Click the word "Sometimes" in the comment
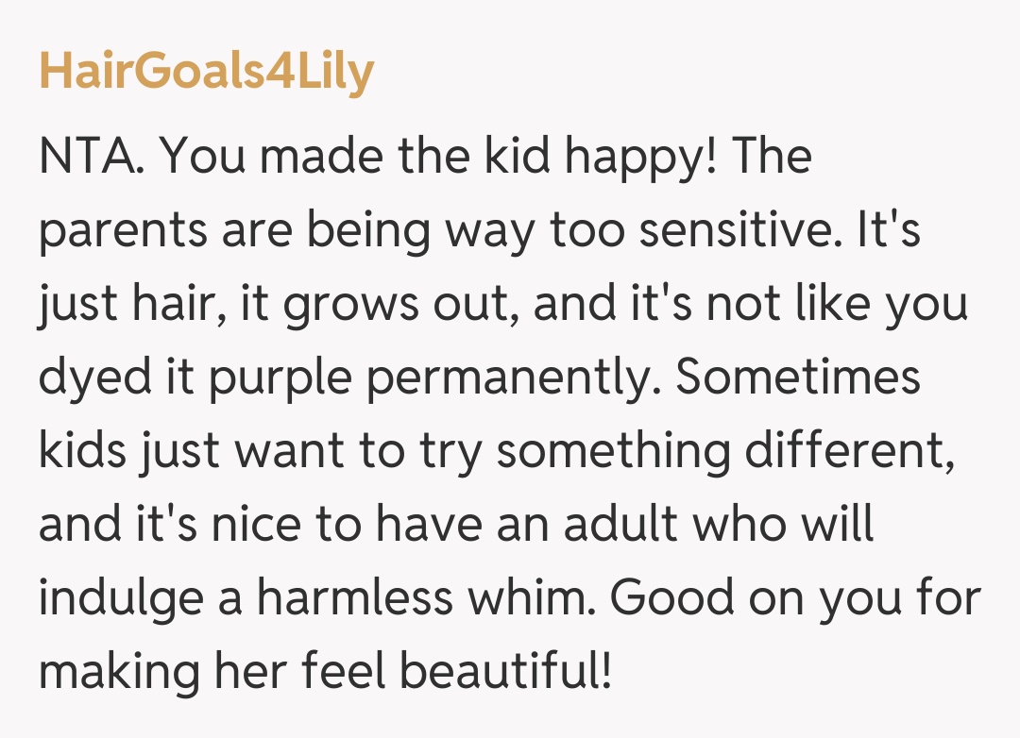Image resolution: width=1020 pixels, height=738 pixels. pyautogui.click(x=798, y=377)
